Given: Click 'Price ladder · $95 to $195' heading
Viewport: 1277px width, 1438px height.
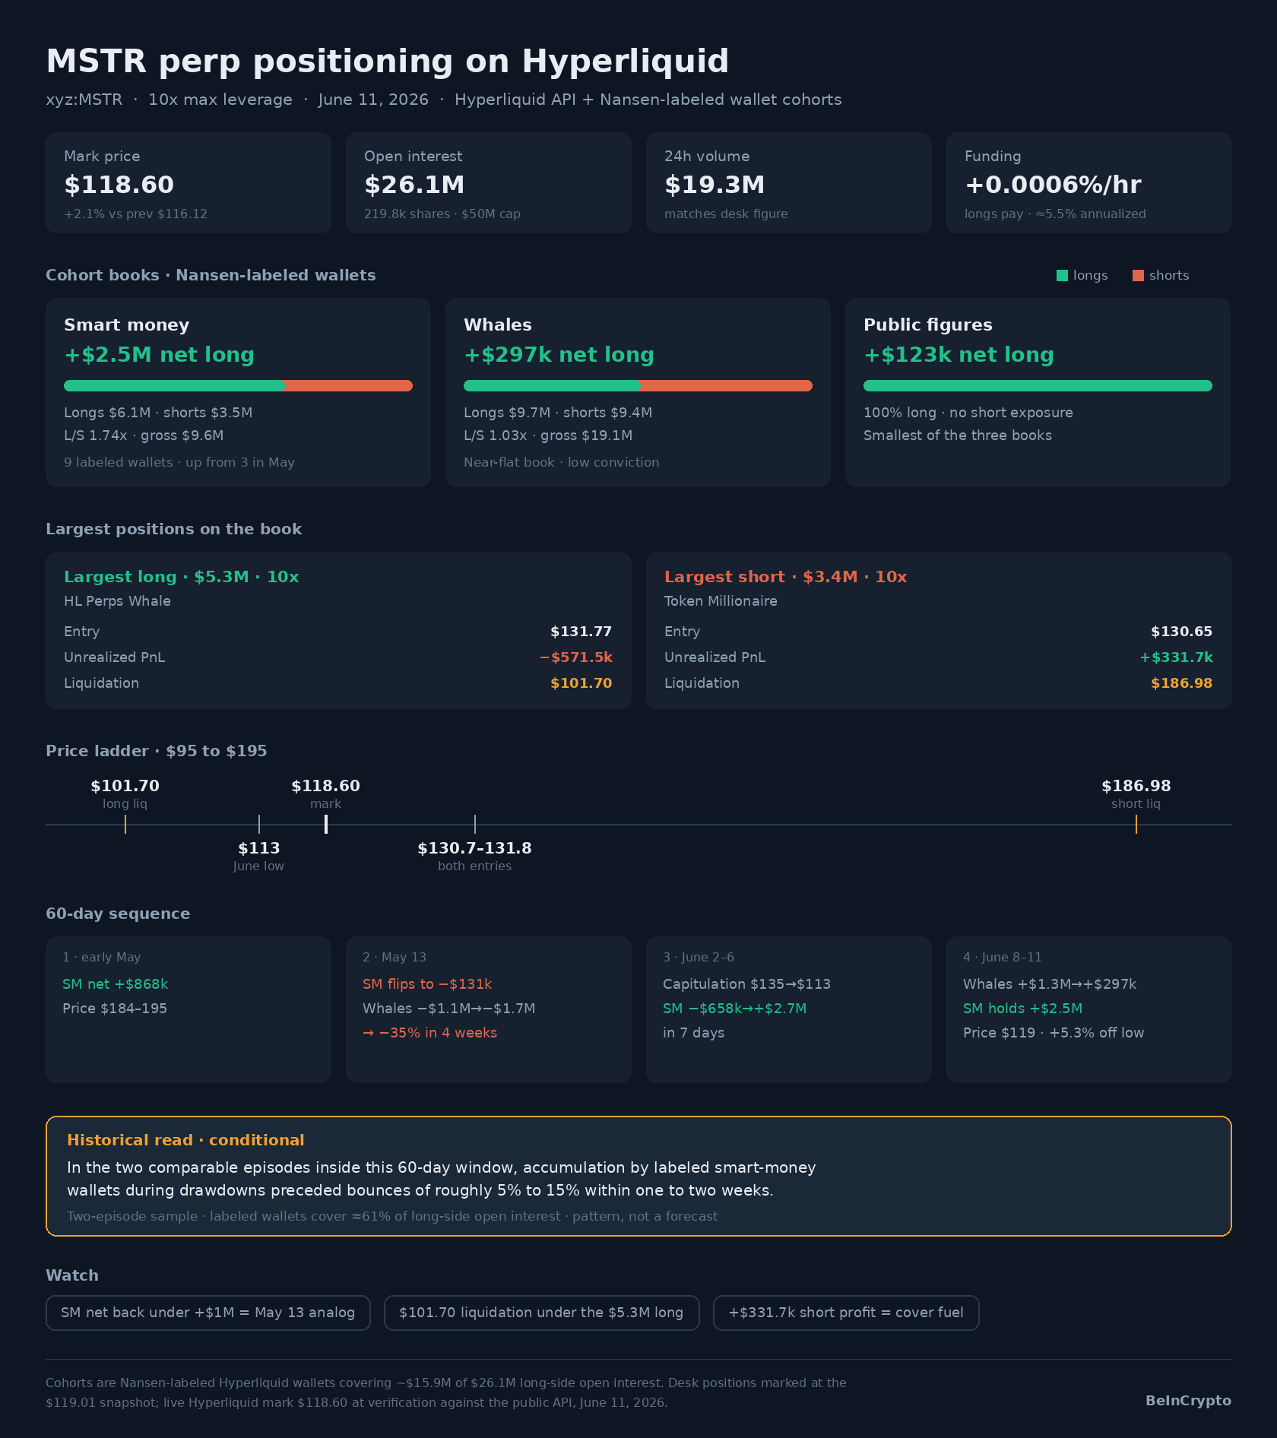Looking at the screenshot, I should 157,751.
